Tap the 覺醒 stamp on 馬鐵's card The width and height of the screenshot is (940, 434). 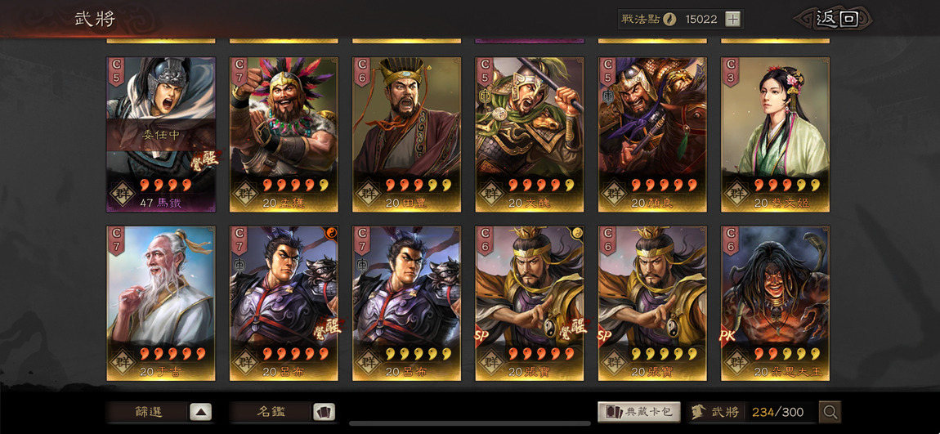click(x=205, y=159)
